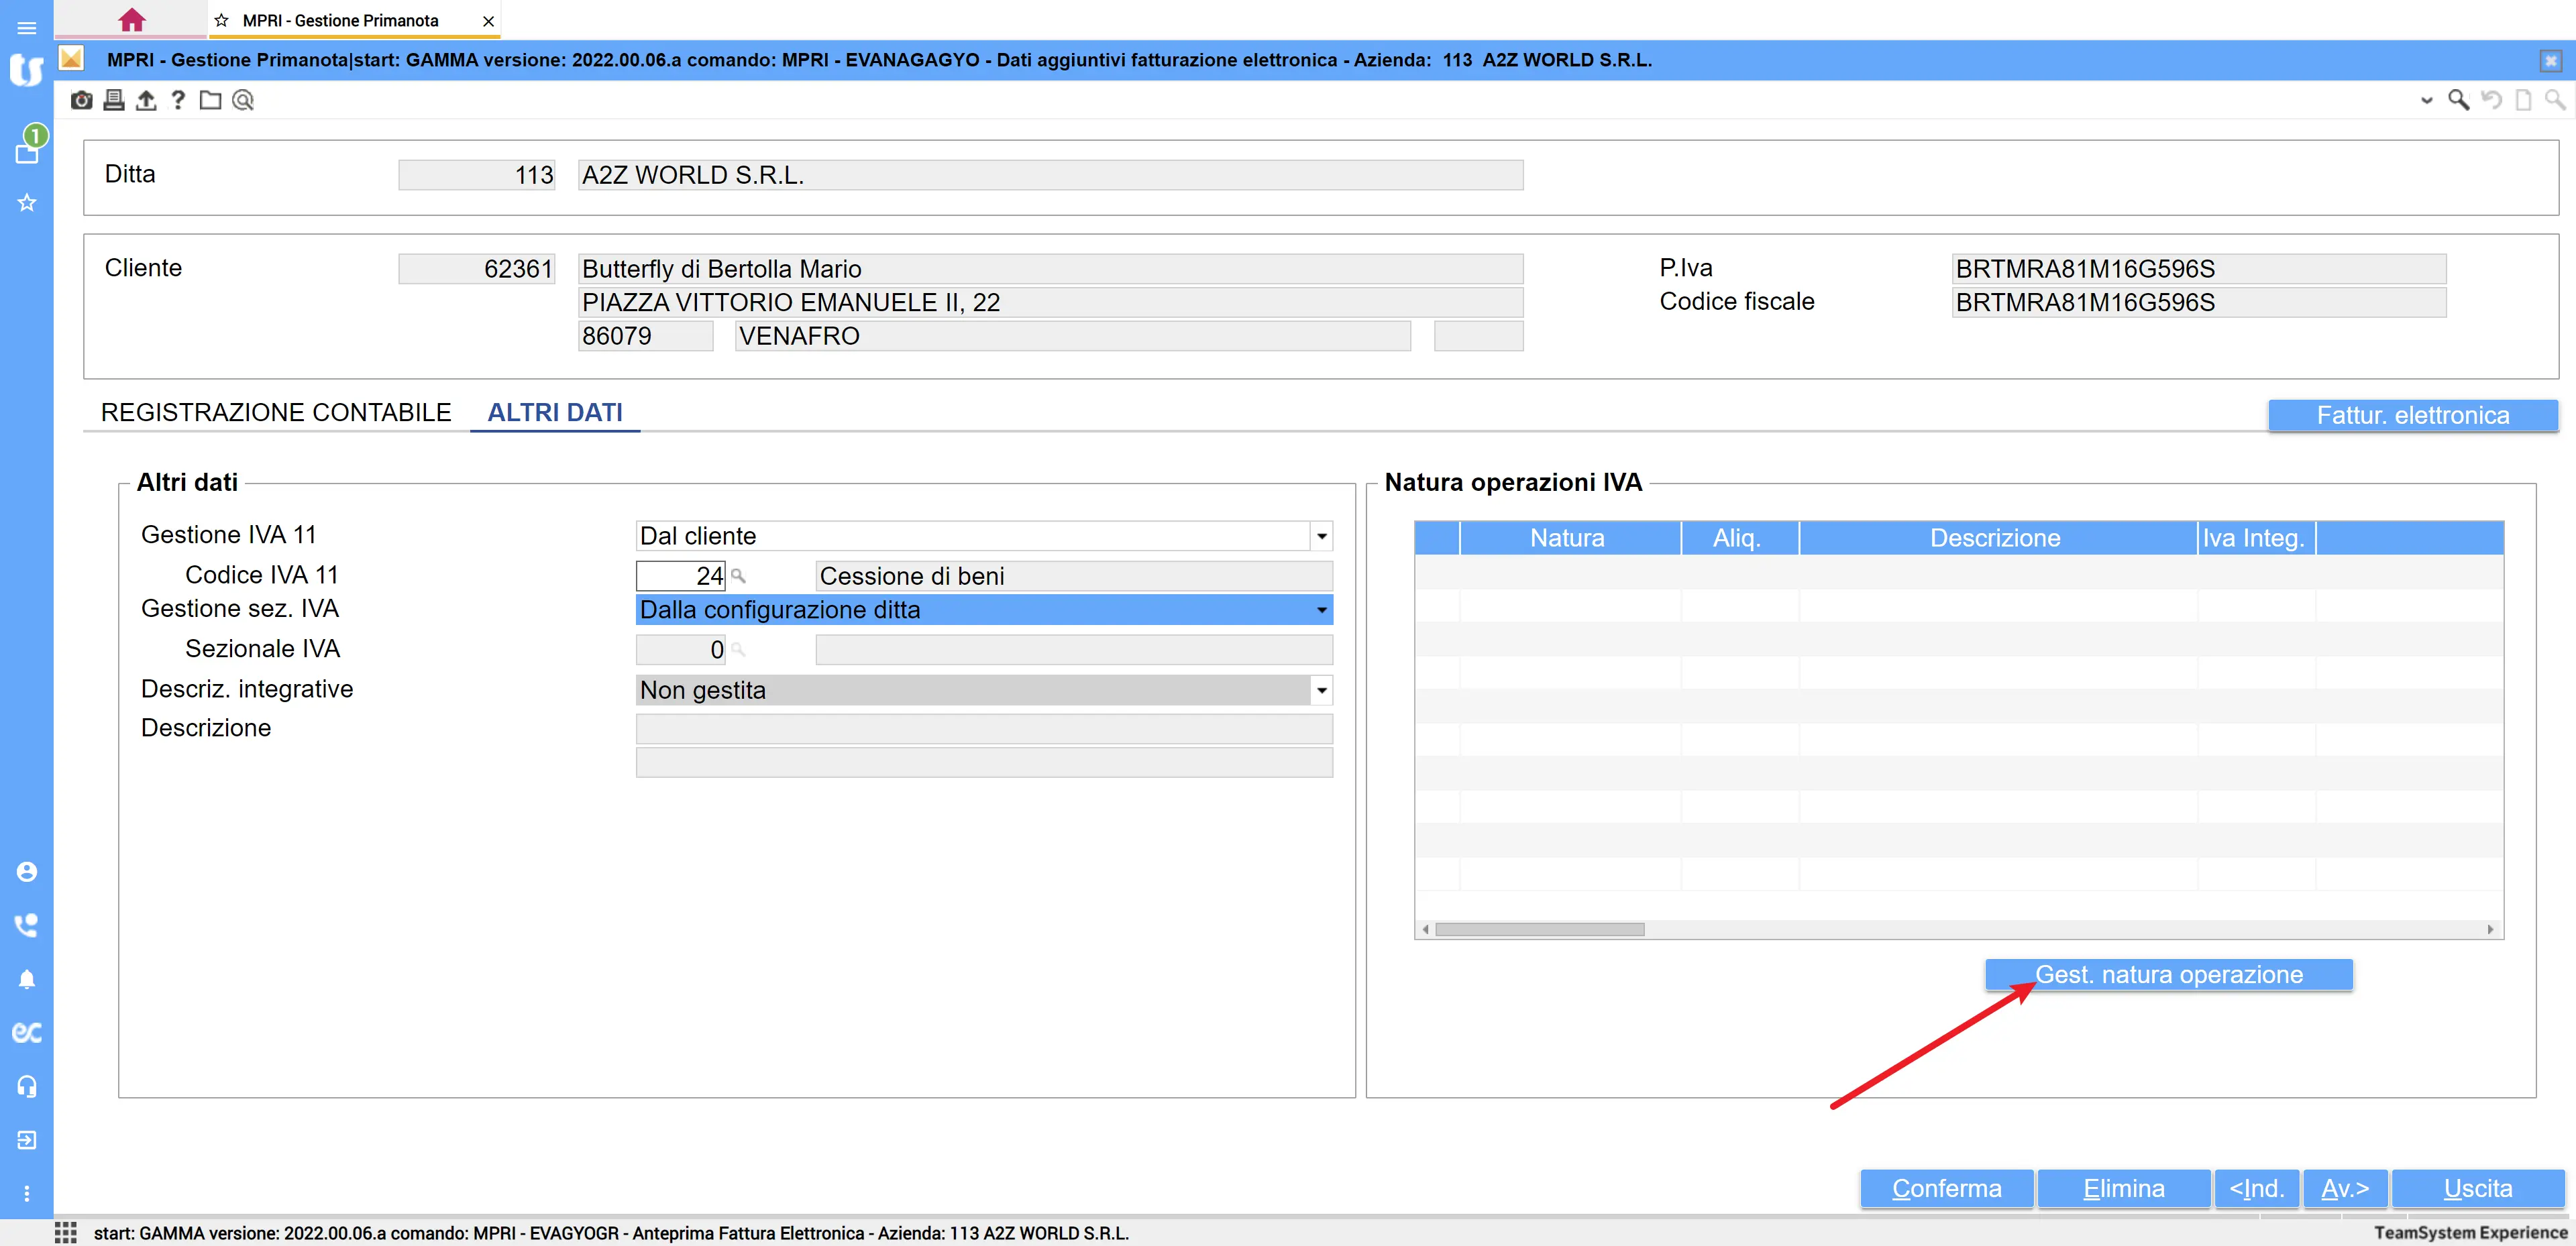Click the upload arrow toolbar icon

pyautogui.click(x=146, y=100)
